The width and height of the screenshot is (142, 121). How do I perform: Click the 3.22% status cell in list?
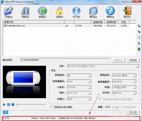coord(124,26)
